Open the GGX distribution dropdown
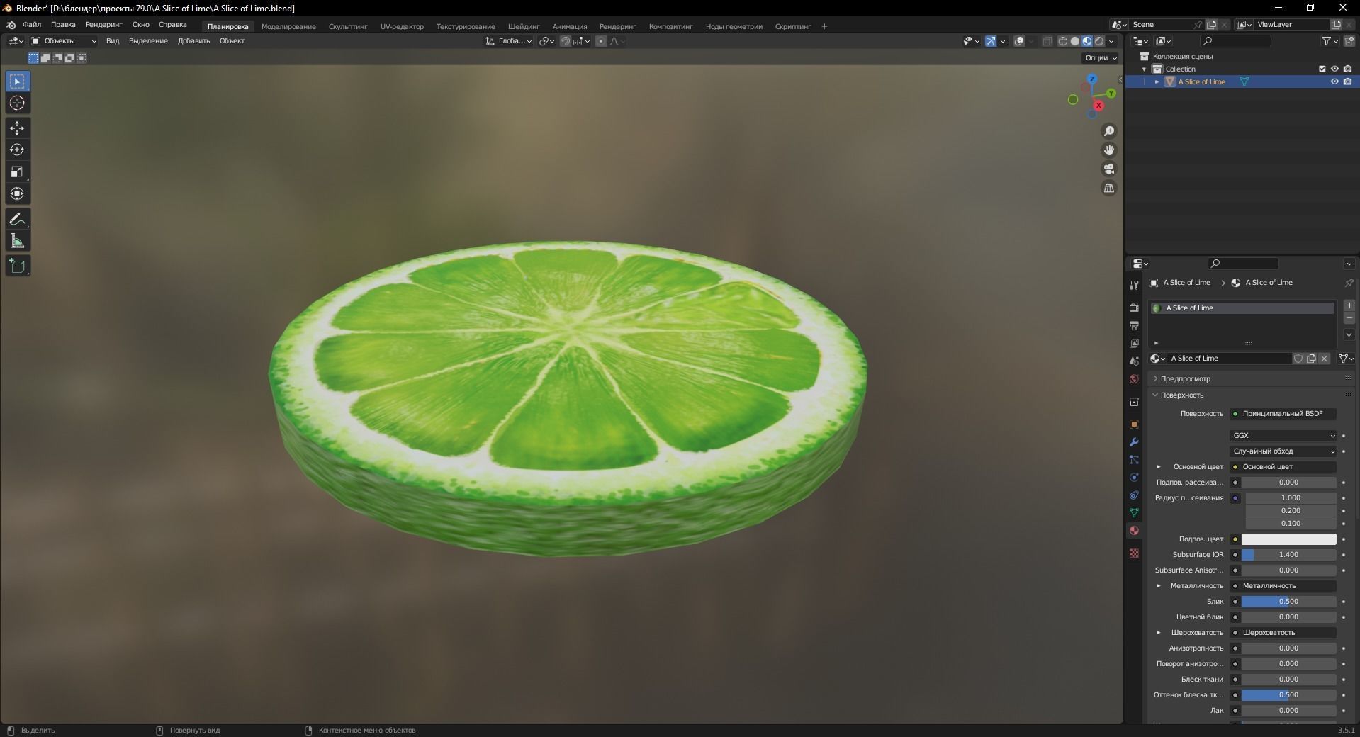Screen dimensions: 1360x737 1281,436
